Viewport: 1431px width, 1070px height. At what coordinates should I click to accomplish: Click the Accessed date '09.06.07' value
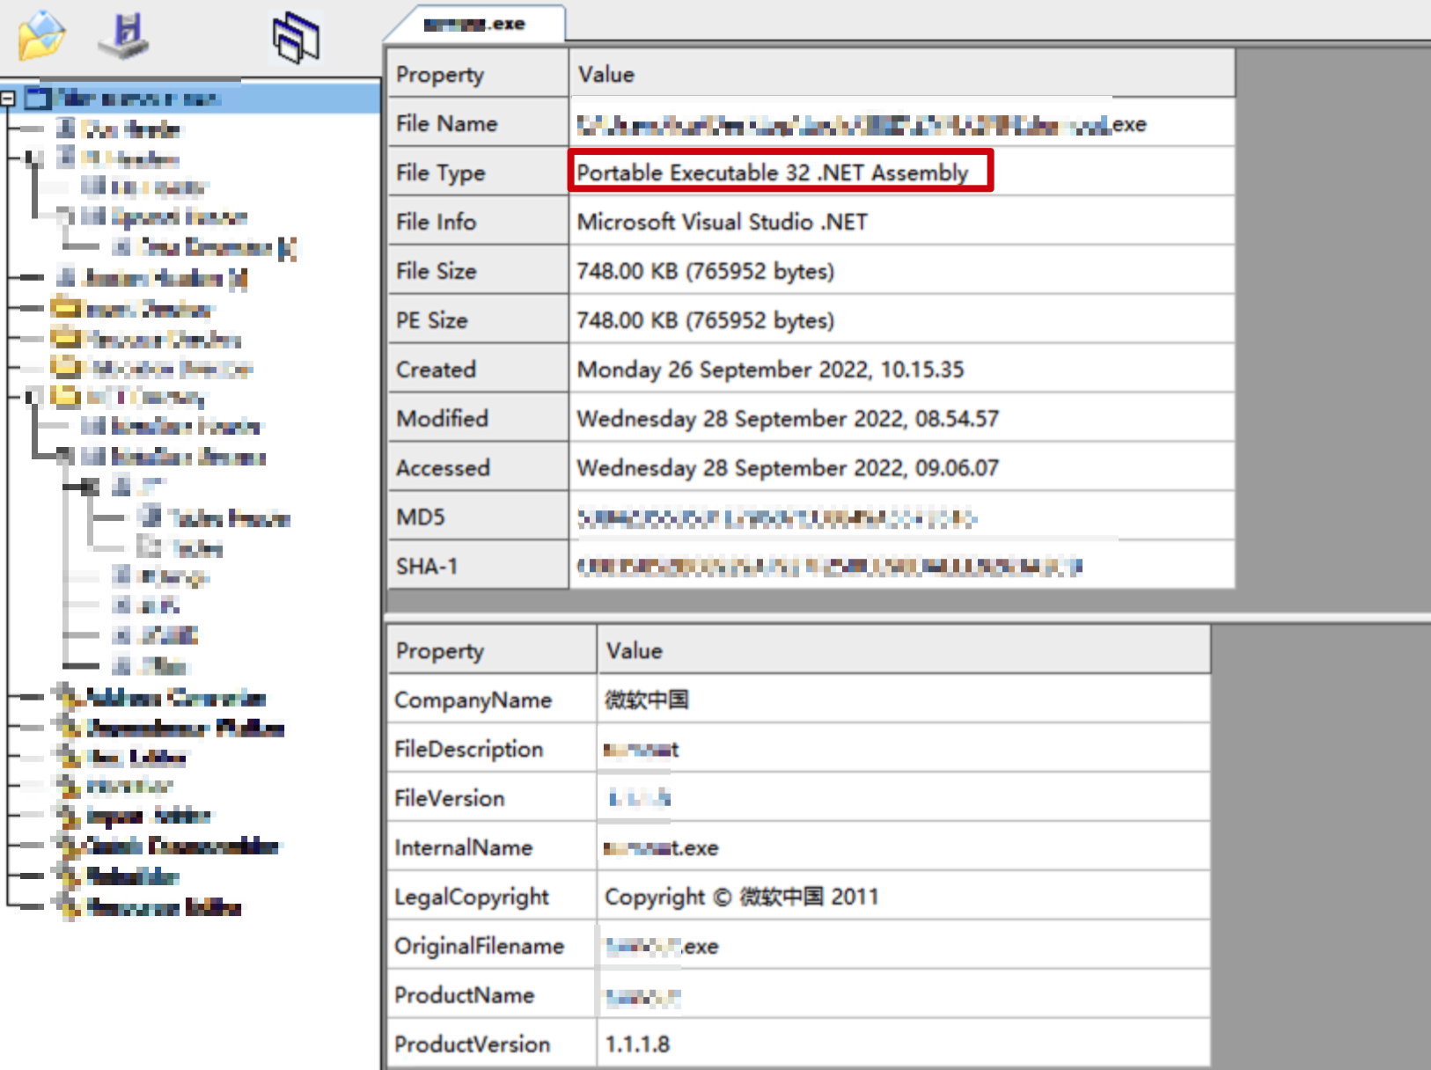pyautogui.click(x=788, y=468)
